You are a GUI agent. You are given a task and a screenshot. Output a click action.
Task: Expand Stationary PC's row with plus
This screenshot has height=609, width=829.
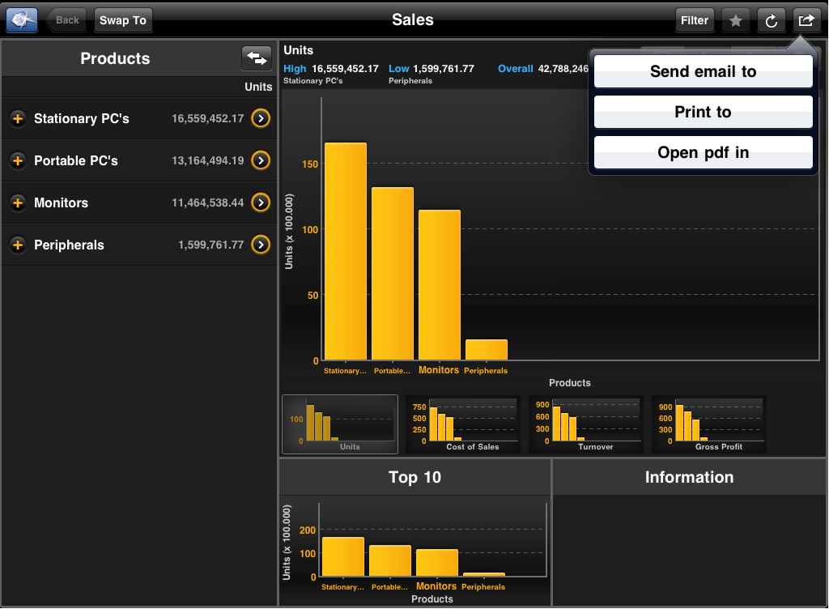pyautogui.click(x=18, y=119)
